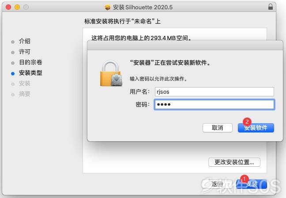Click the blue bullet beside 安装类型
This screenshot has width=286, height=198.
pos(13,73)
